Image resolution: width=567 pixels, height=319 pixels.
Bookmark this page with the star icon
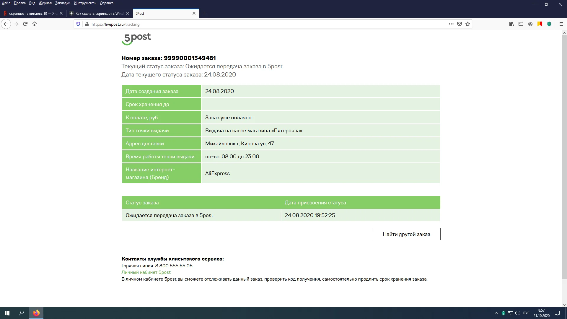point(468,24)
